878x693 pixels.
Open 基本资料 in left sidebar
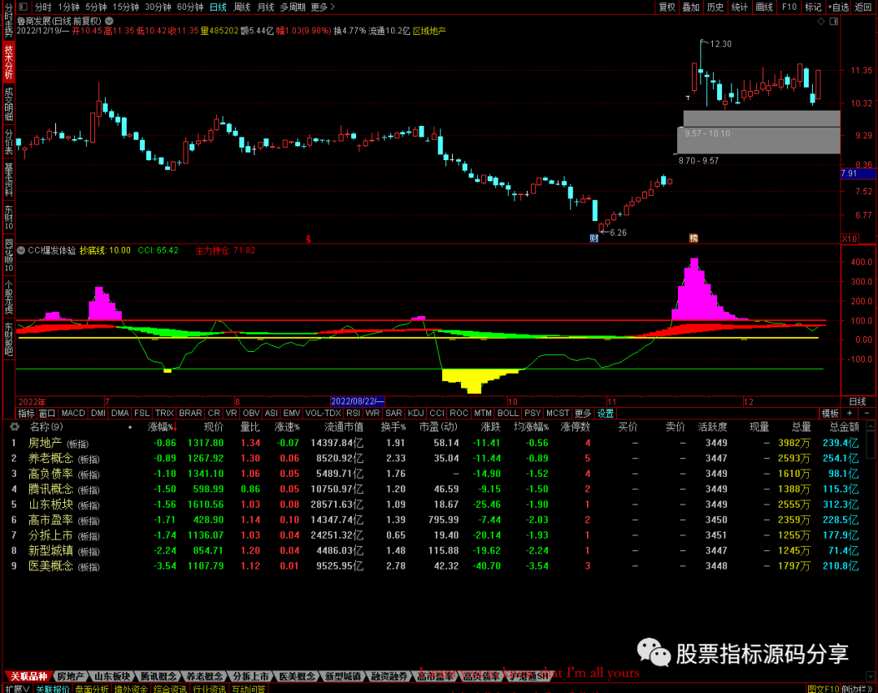point(8,179)
